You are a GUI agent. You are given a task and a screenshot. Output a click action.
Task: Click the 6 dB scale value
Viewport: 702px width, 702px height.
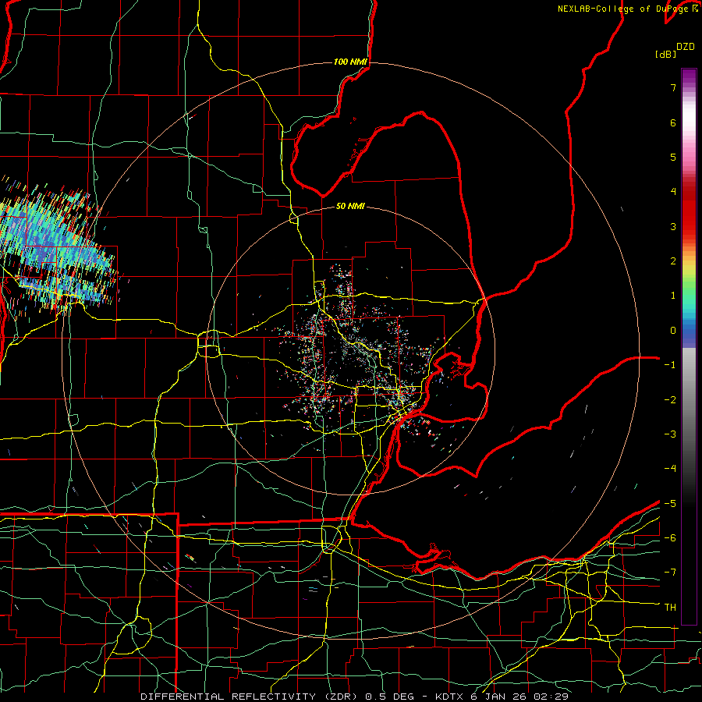coord(673,122)
